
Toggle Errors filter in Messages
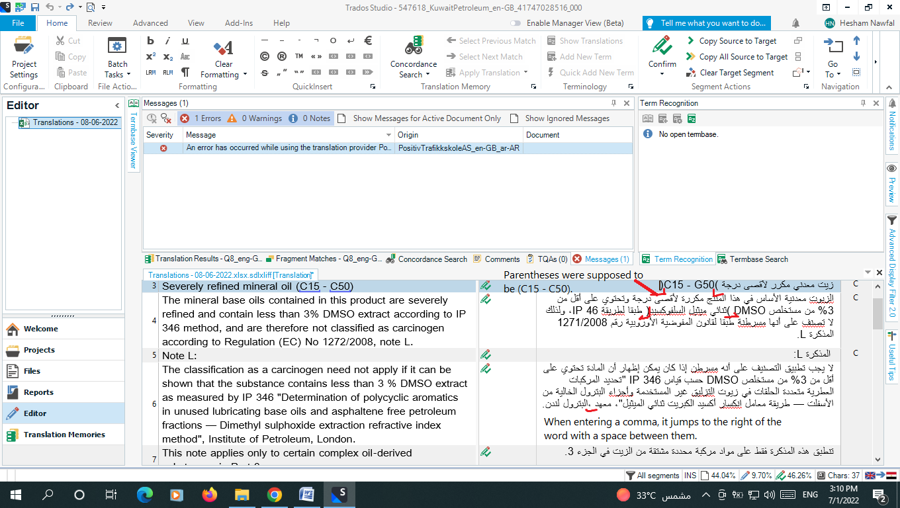[x=201, y=118]
